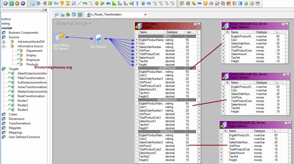Open the m_Router_Transformation mapping dropdown
The width and height of the screenshot is (294, 164).
pyautogui.click(x=145, y=15)
